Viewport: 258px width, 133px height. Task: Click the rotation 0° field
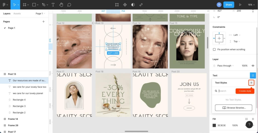click(x=218, y=17)
